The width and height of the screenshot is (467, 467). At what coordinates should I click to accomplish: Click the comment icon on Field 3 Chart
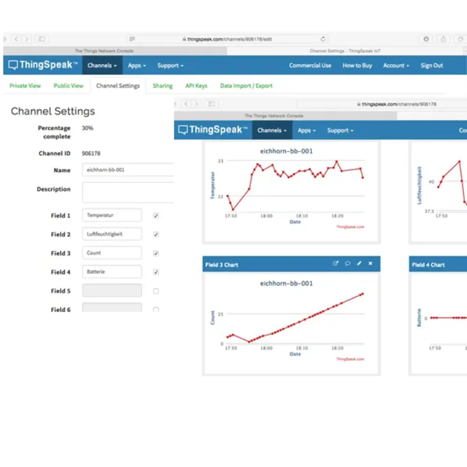pyautogui.click(x=347, y=263)
